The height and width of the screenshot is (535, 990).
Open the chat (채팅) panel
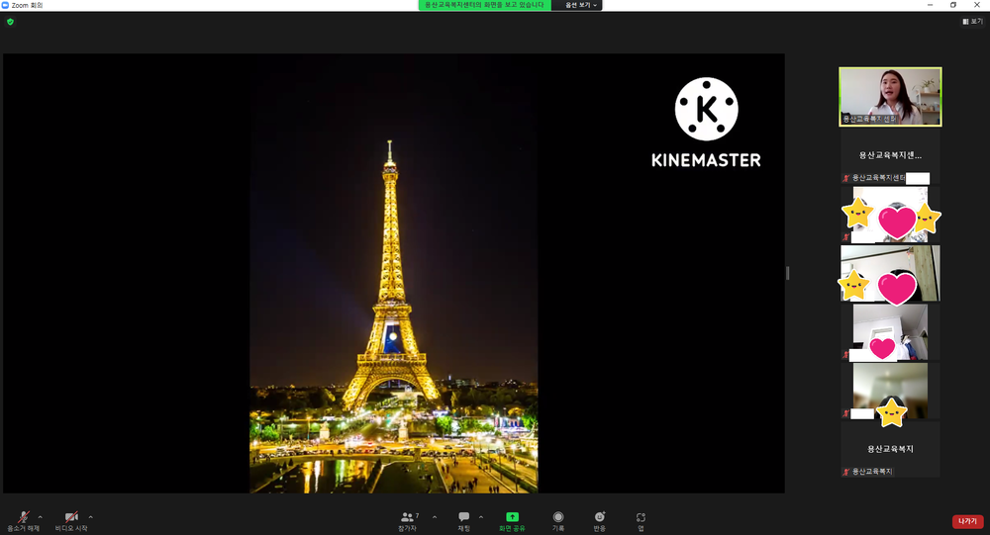point(464,521)
